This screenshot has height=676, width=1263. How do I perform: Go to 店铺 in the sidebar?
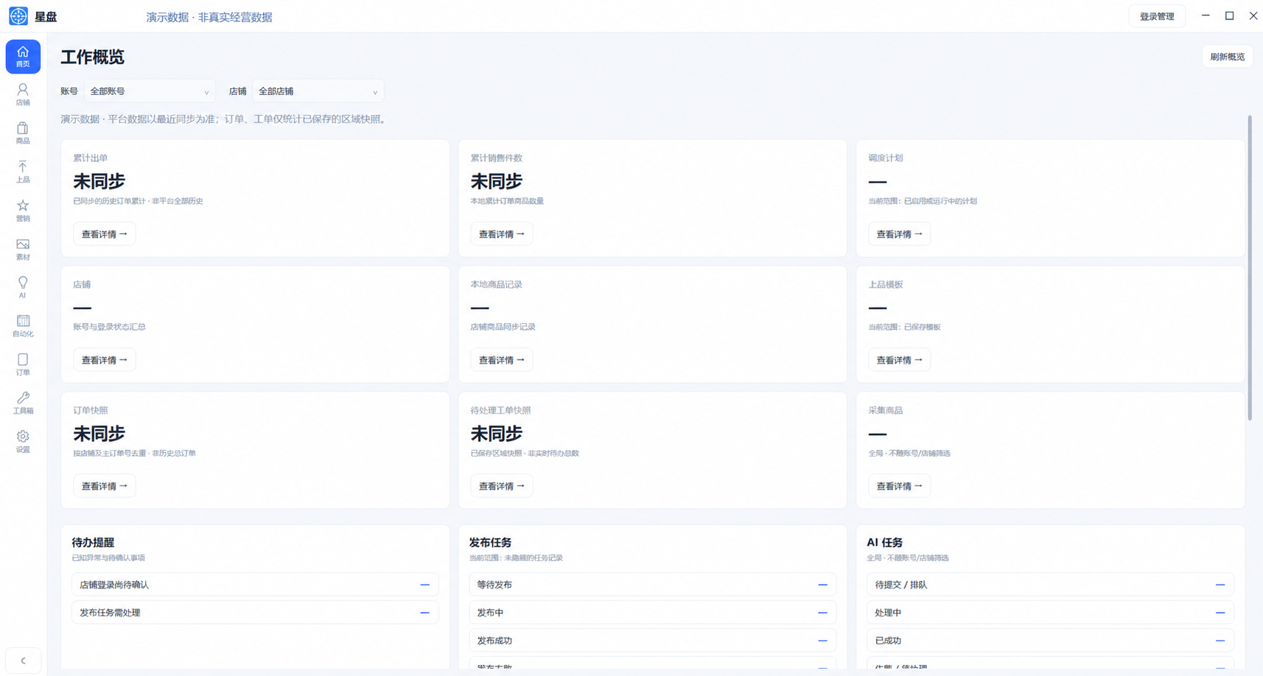[23, 95]
